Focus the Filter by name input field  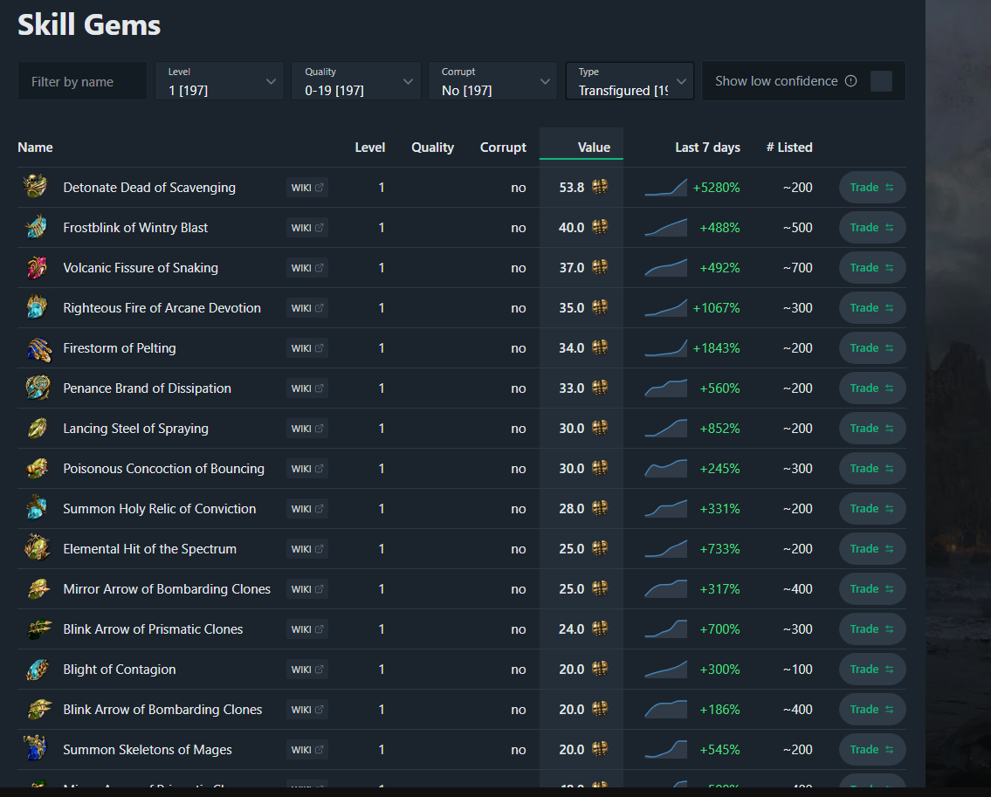point(82,81)
